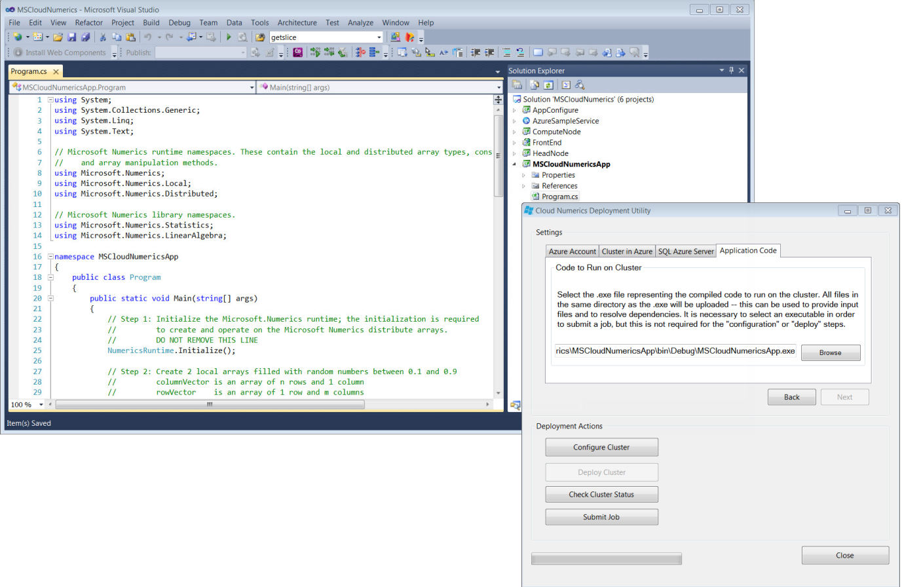902x587 pixels.
Task: Click the View Code icon in Solution Explorer
Action: pyautogui.click(x=566, y=85)
